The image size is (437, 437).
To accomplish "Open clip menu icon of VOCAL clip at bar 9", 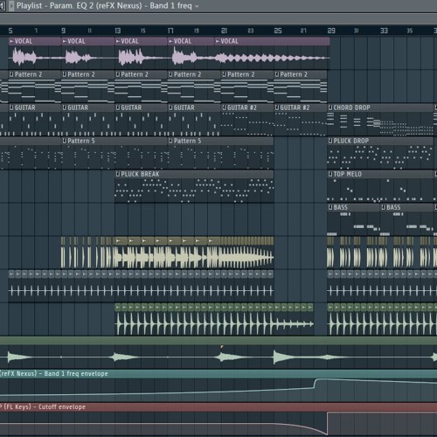I will point(65,41).
